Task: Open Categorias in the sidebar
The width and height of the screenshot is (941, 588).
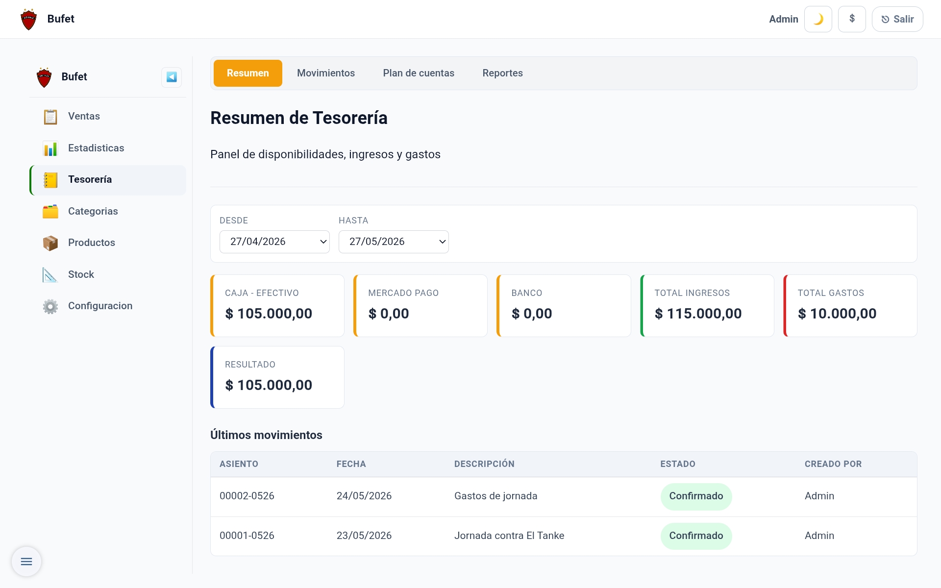Action: (108, 212)
